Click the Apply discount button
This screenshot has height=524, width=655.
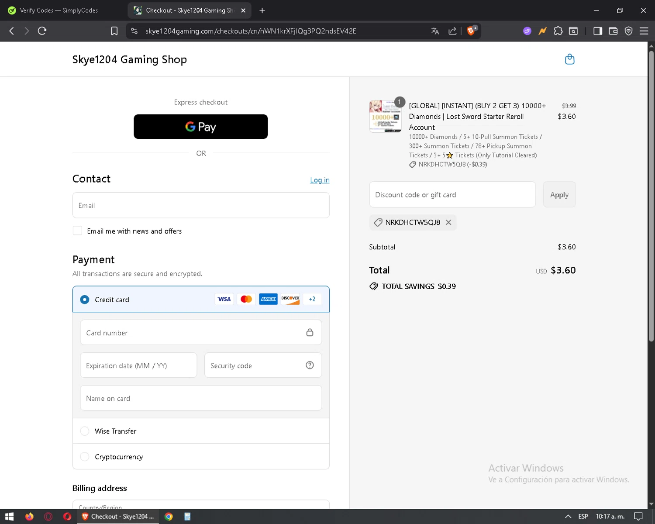tap(559, 195)
